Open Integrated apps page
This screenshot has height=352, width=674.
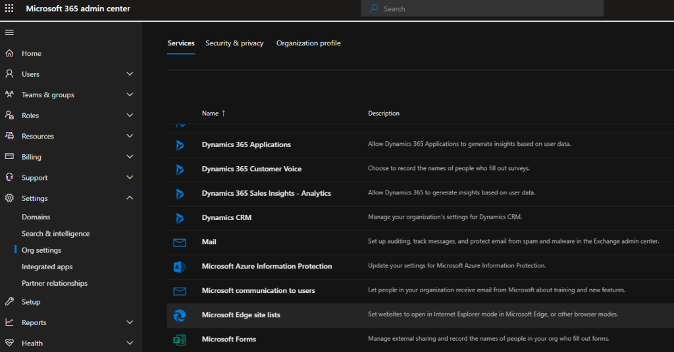pos(47,267)
